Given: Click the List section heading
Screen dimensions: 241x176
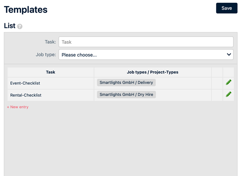Looking at the screenshot, I should (10, 26).
